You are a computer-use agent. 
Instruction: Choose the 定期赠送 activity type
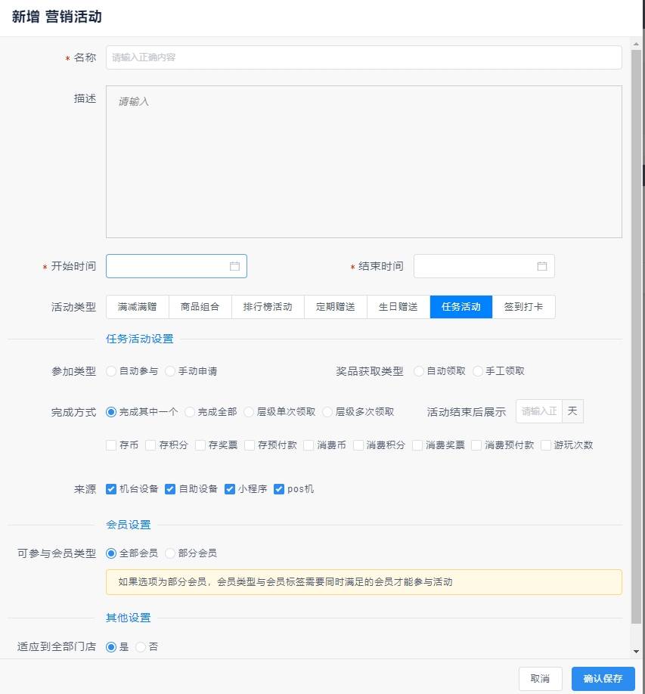[x=336, y=307]
